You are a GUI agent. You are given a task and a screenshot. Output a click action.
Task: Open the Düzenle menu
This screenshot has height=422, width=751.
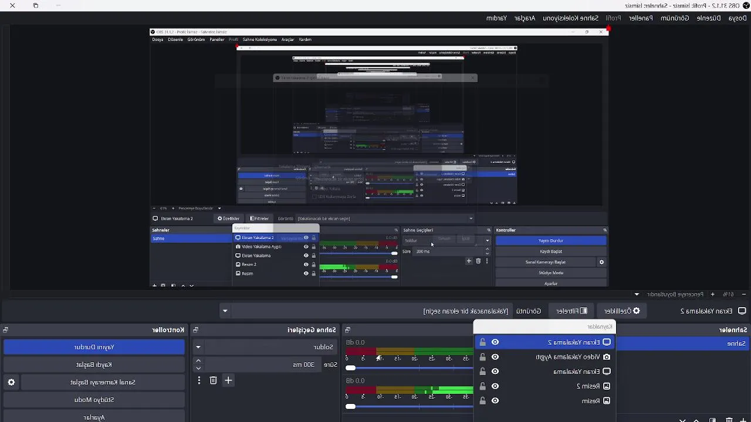pyautogui.click(x=709, y=18)
